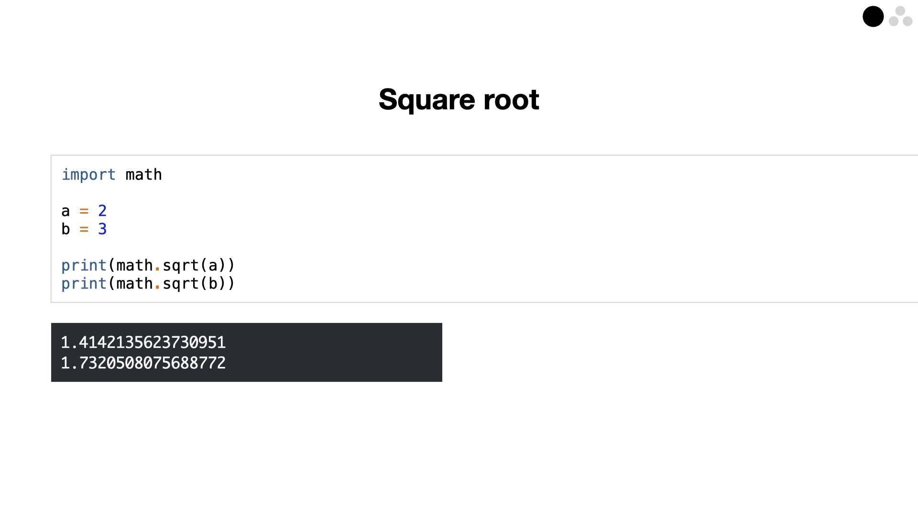Click the bottom-right gray dot in the cluster
918x516 pixels.
(x=907, y=21)
